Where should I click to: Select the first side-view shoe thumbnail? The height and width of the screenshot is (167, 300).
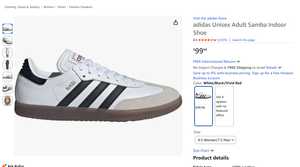8,29
